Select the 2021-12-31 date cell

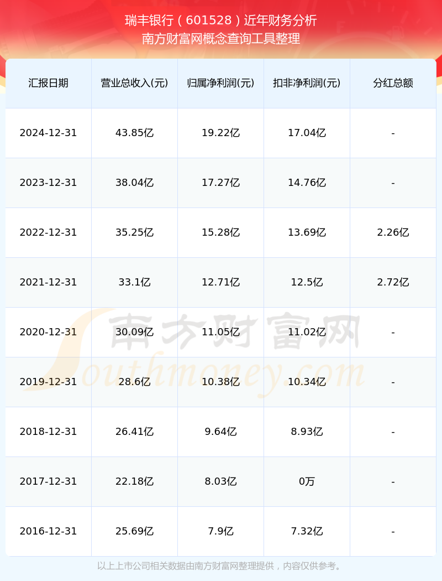pyautogui.click(x=49, y=282)
